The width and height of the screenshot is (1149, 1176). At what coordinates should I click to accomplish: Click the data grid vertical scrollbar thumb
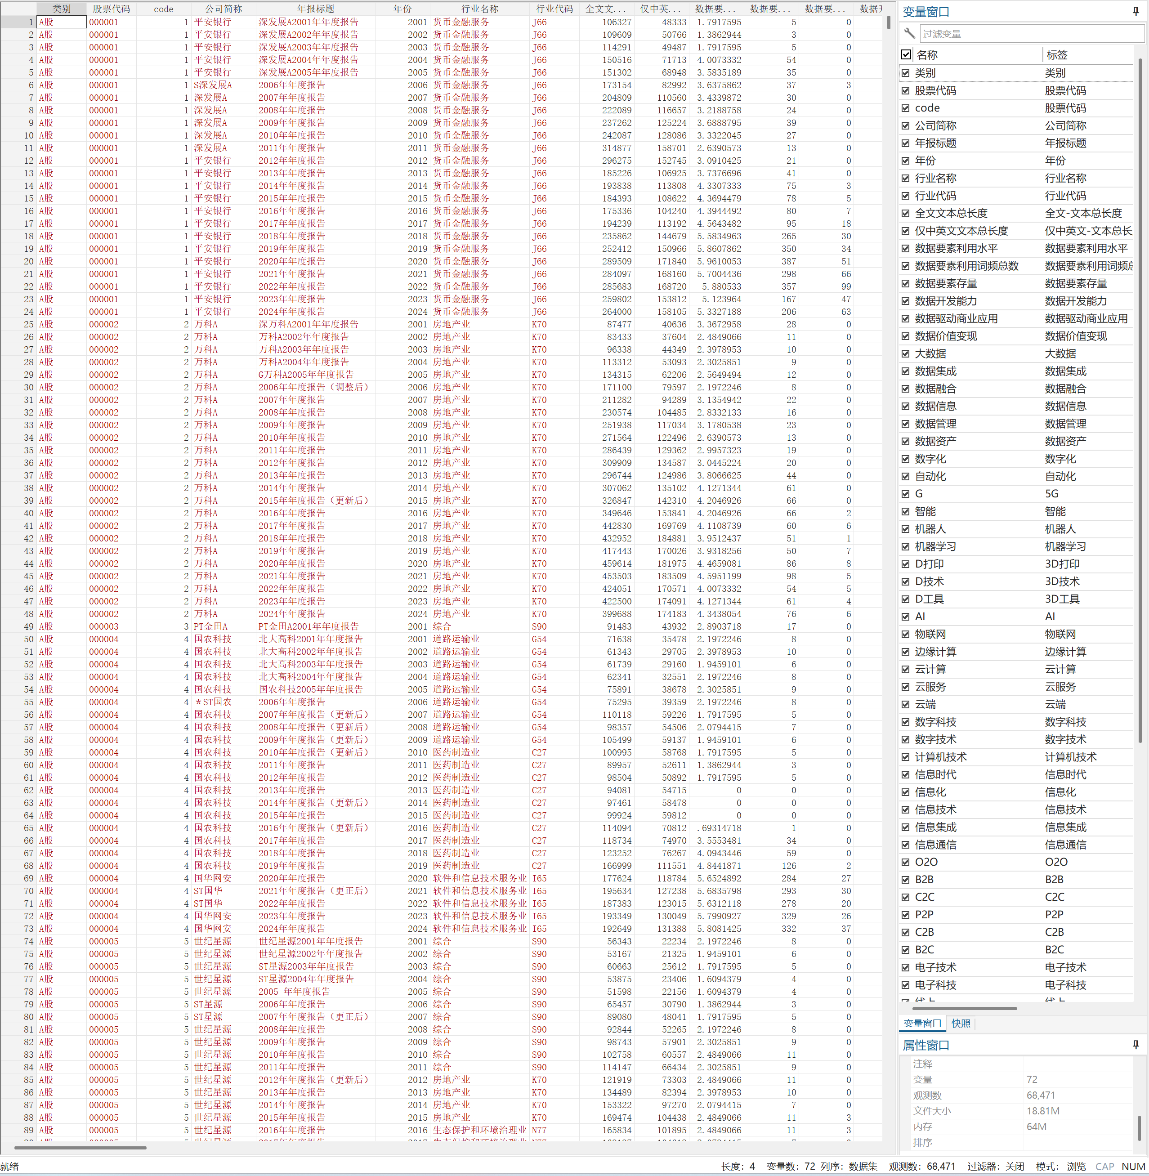point(888,23)
